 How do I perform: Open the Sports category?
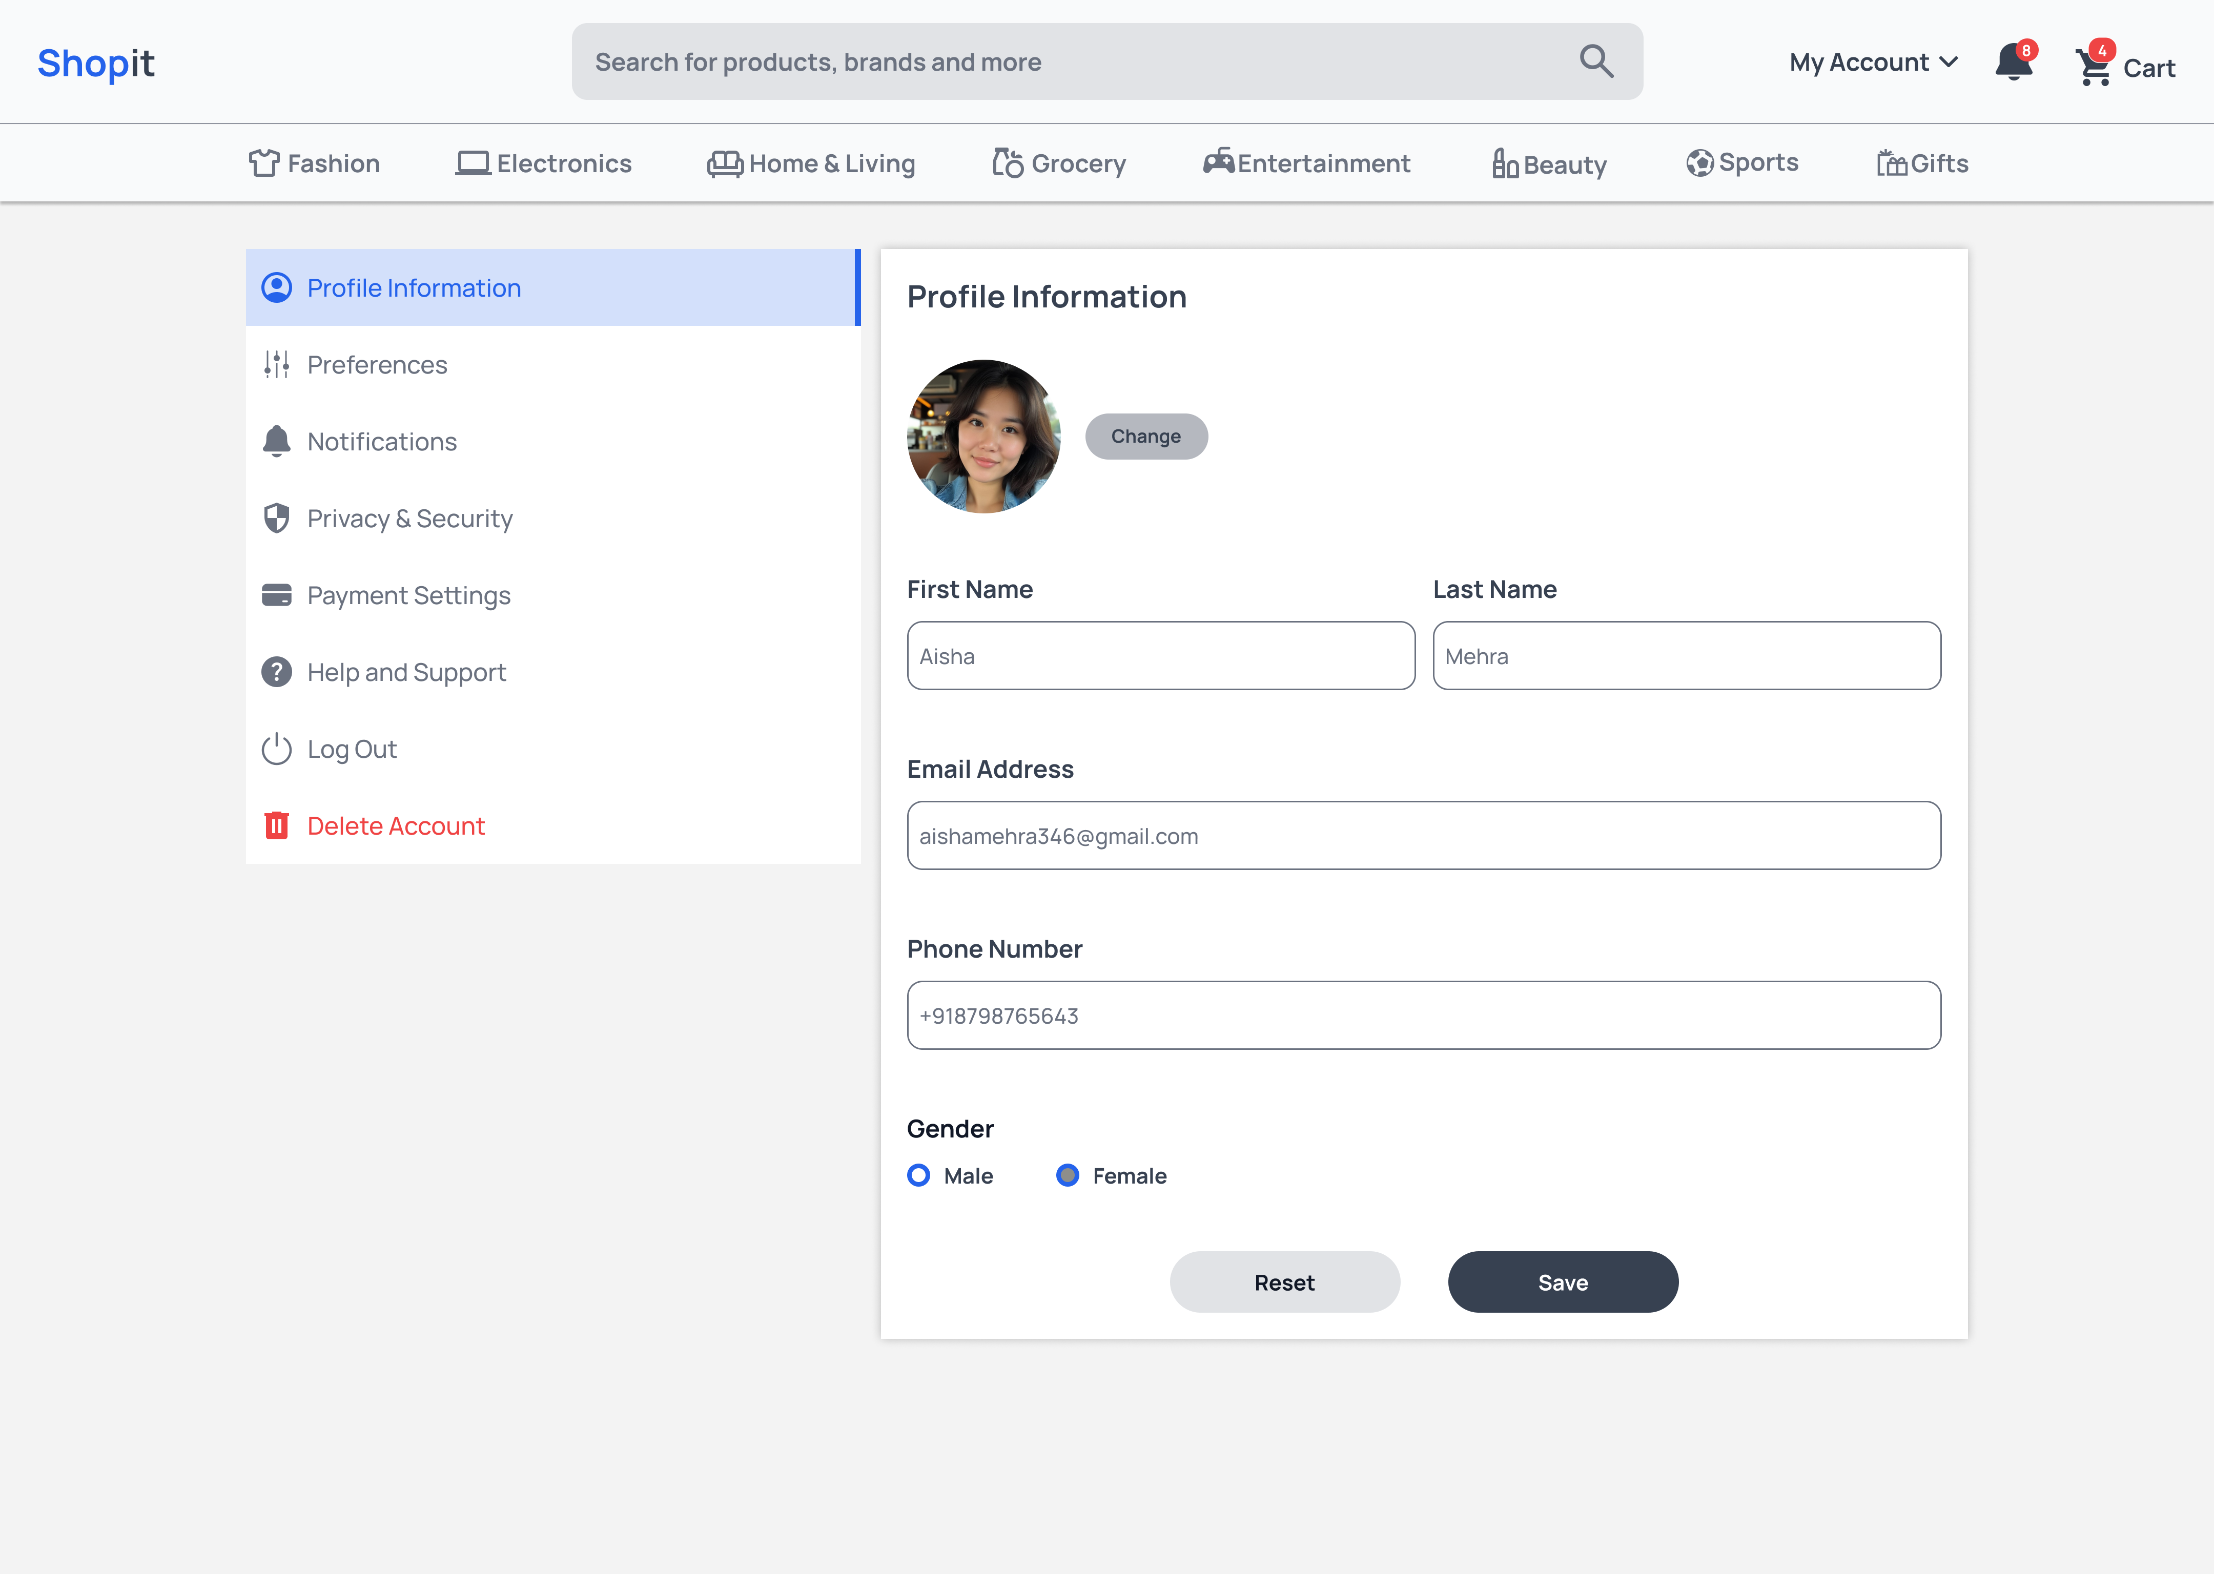[x=1742, y=163]
